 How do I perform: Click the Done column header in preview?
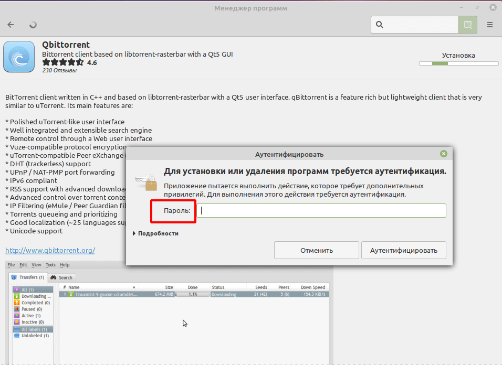point(192,287)
